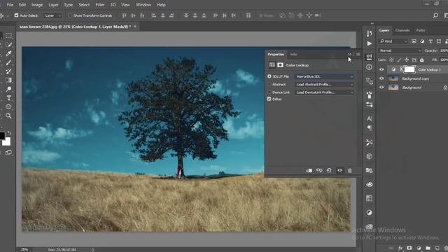Collapse Properties panel with double arrows
448x252 pixels.
point(349,55)
